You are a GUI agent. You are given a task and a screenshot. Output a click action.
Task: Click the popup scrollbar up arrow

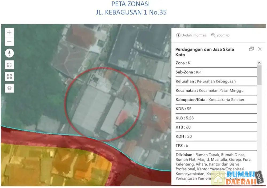[x=259, y=63]
